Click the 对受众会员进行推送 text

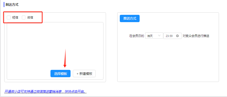196,36
